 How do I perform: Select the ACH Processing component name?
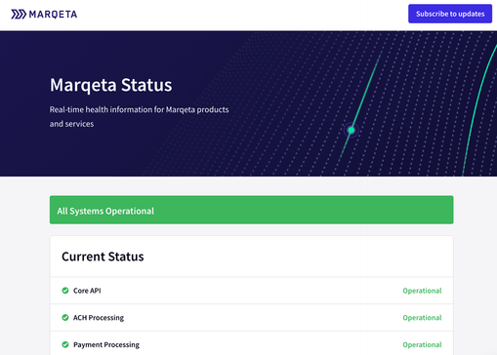click(x=99, y=318)
